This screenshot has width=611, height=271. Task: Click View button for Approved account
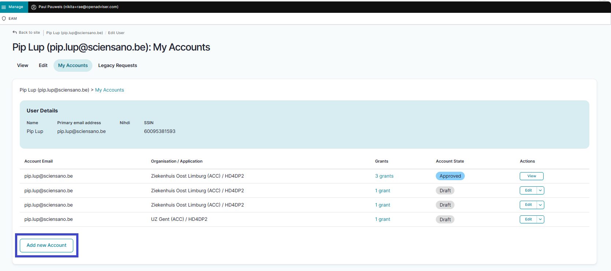click(x=531, y=176)
